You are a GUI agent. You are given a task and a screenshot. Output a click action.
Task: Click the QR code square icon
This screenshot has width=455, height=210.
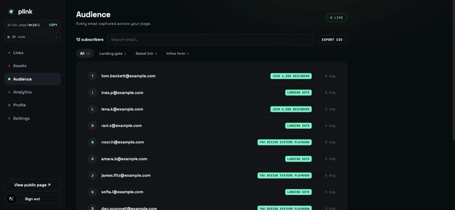[x=8, y=37]
